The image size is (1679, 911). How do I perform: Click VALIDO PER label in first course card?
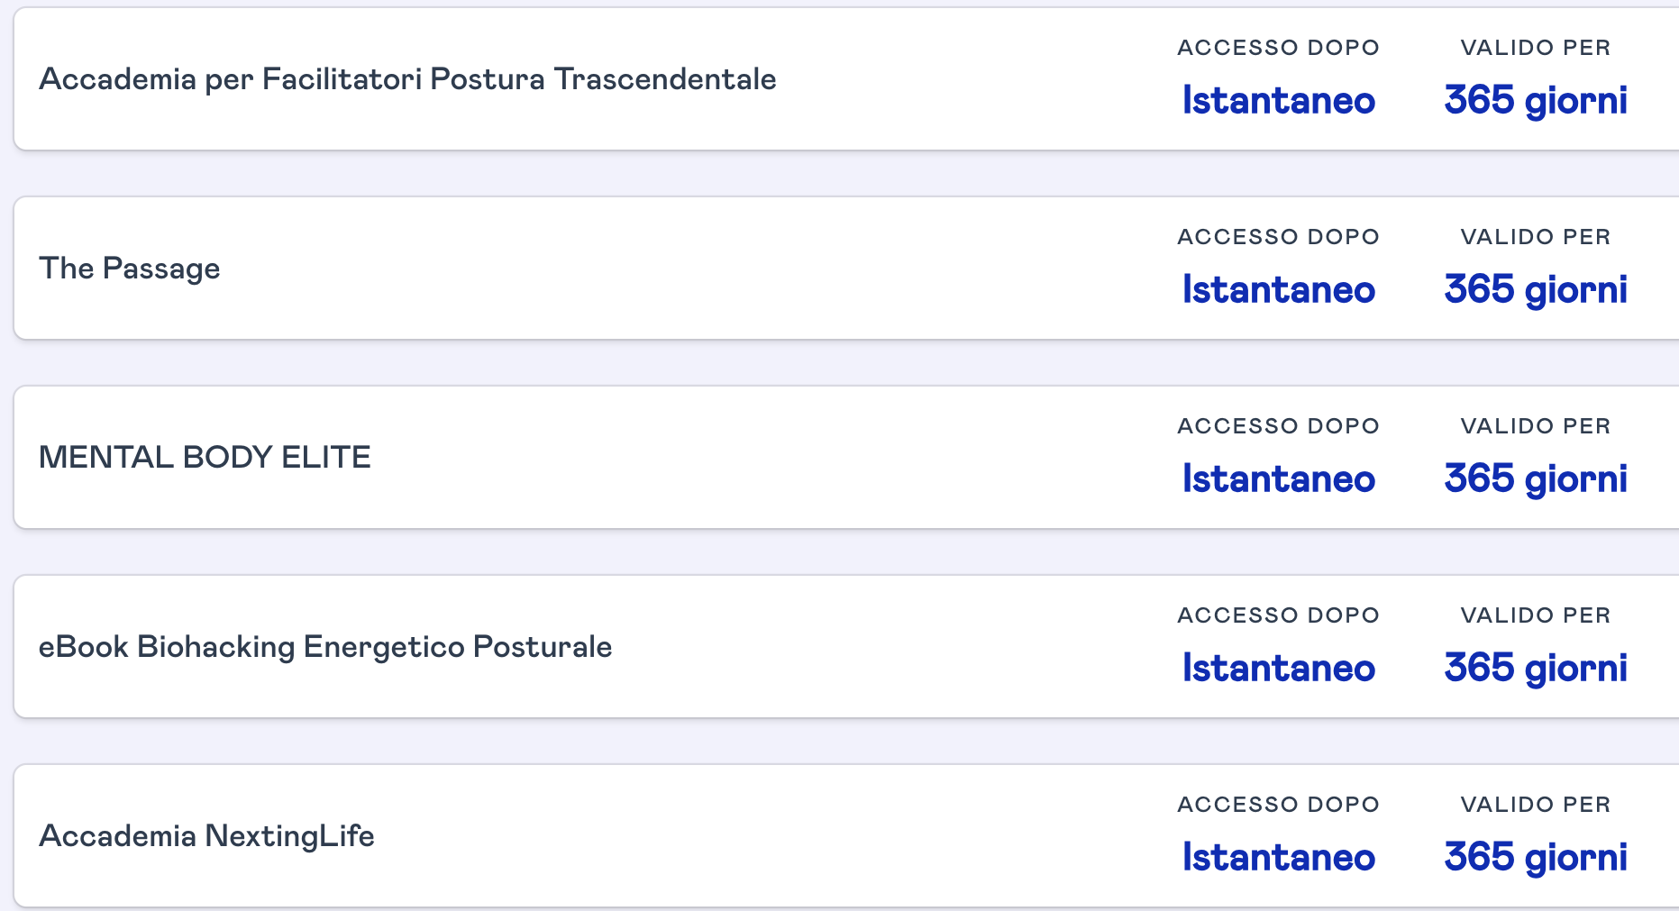pyautogui.click(x=1536, y=48)
